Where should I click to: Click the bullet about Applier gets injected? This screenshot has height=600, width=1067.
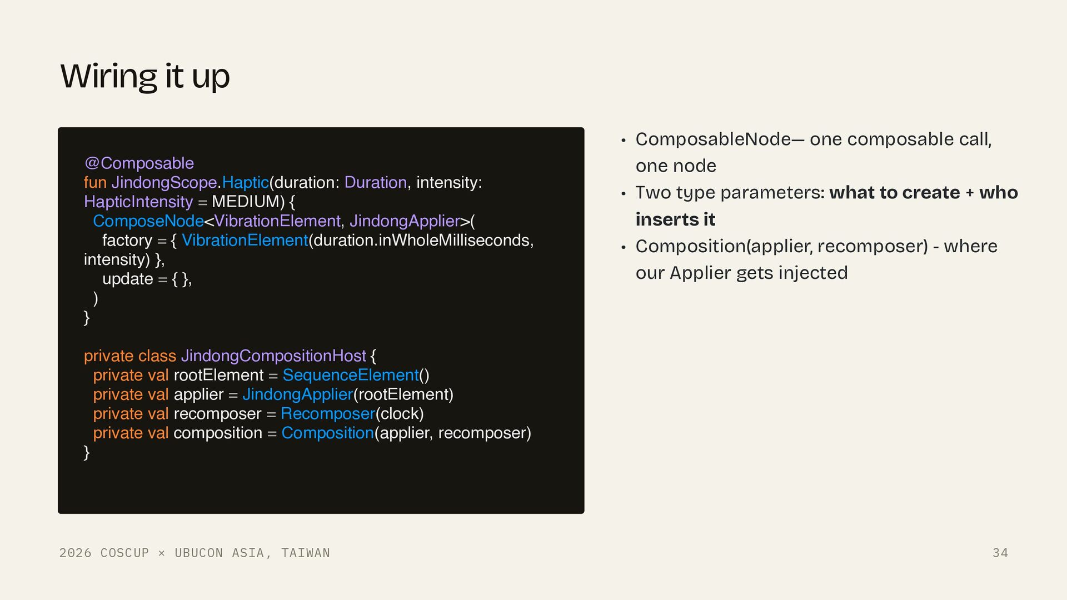816,259
